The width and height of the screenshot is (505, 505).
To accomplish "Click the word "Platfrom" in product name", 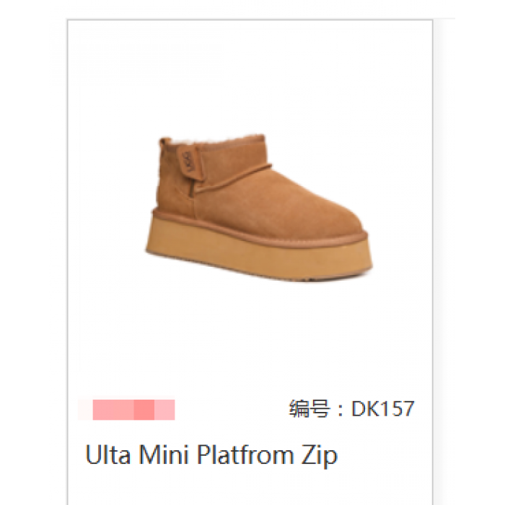I will 245,454.
